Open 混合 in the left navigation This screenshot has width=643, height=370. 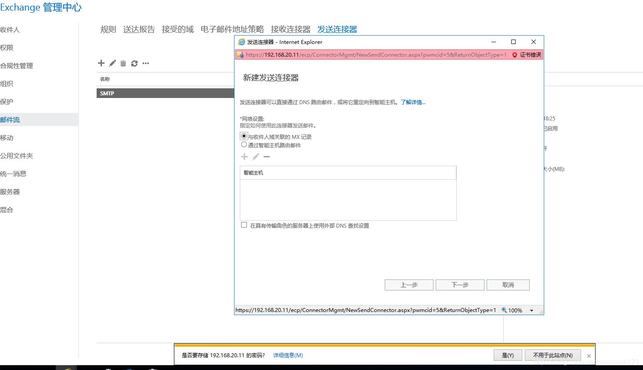coord(7,210)
